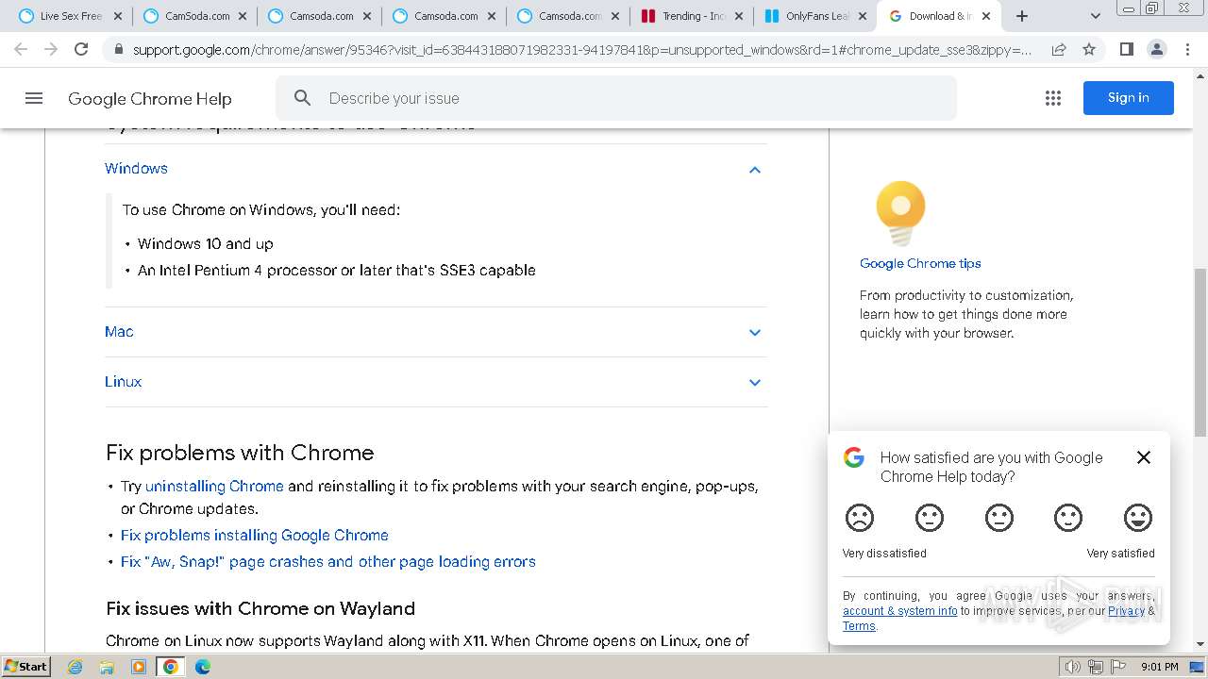The image size is (1208, 679).
Task: Open the account & system info link
Action: click(899, 611)
